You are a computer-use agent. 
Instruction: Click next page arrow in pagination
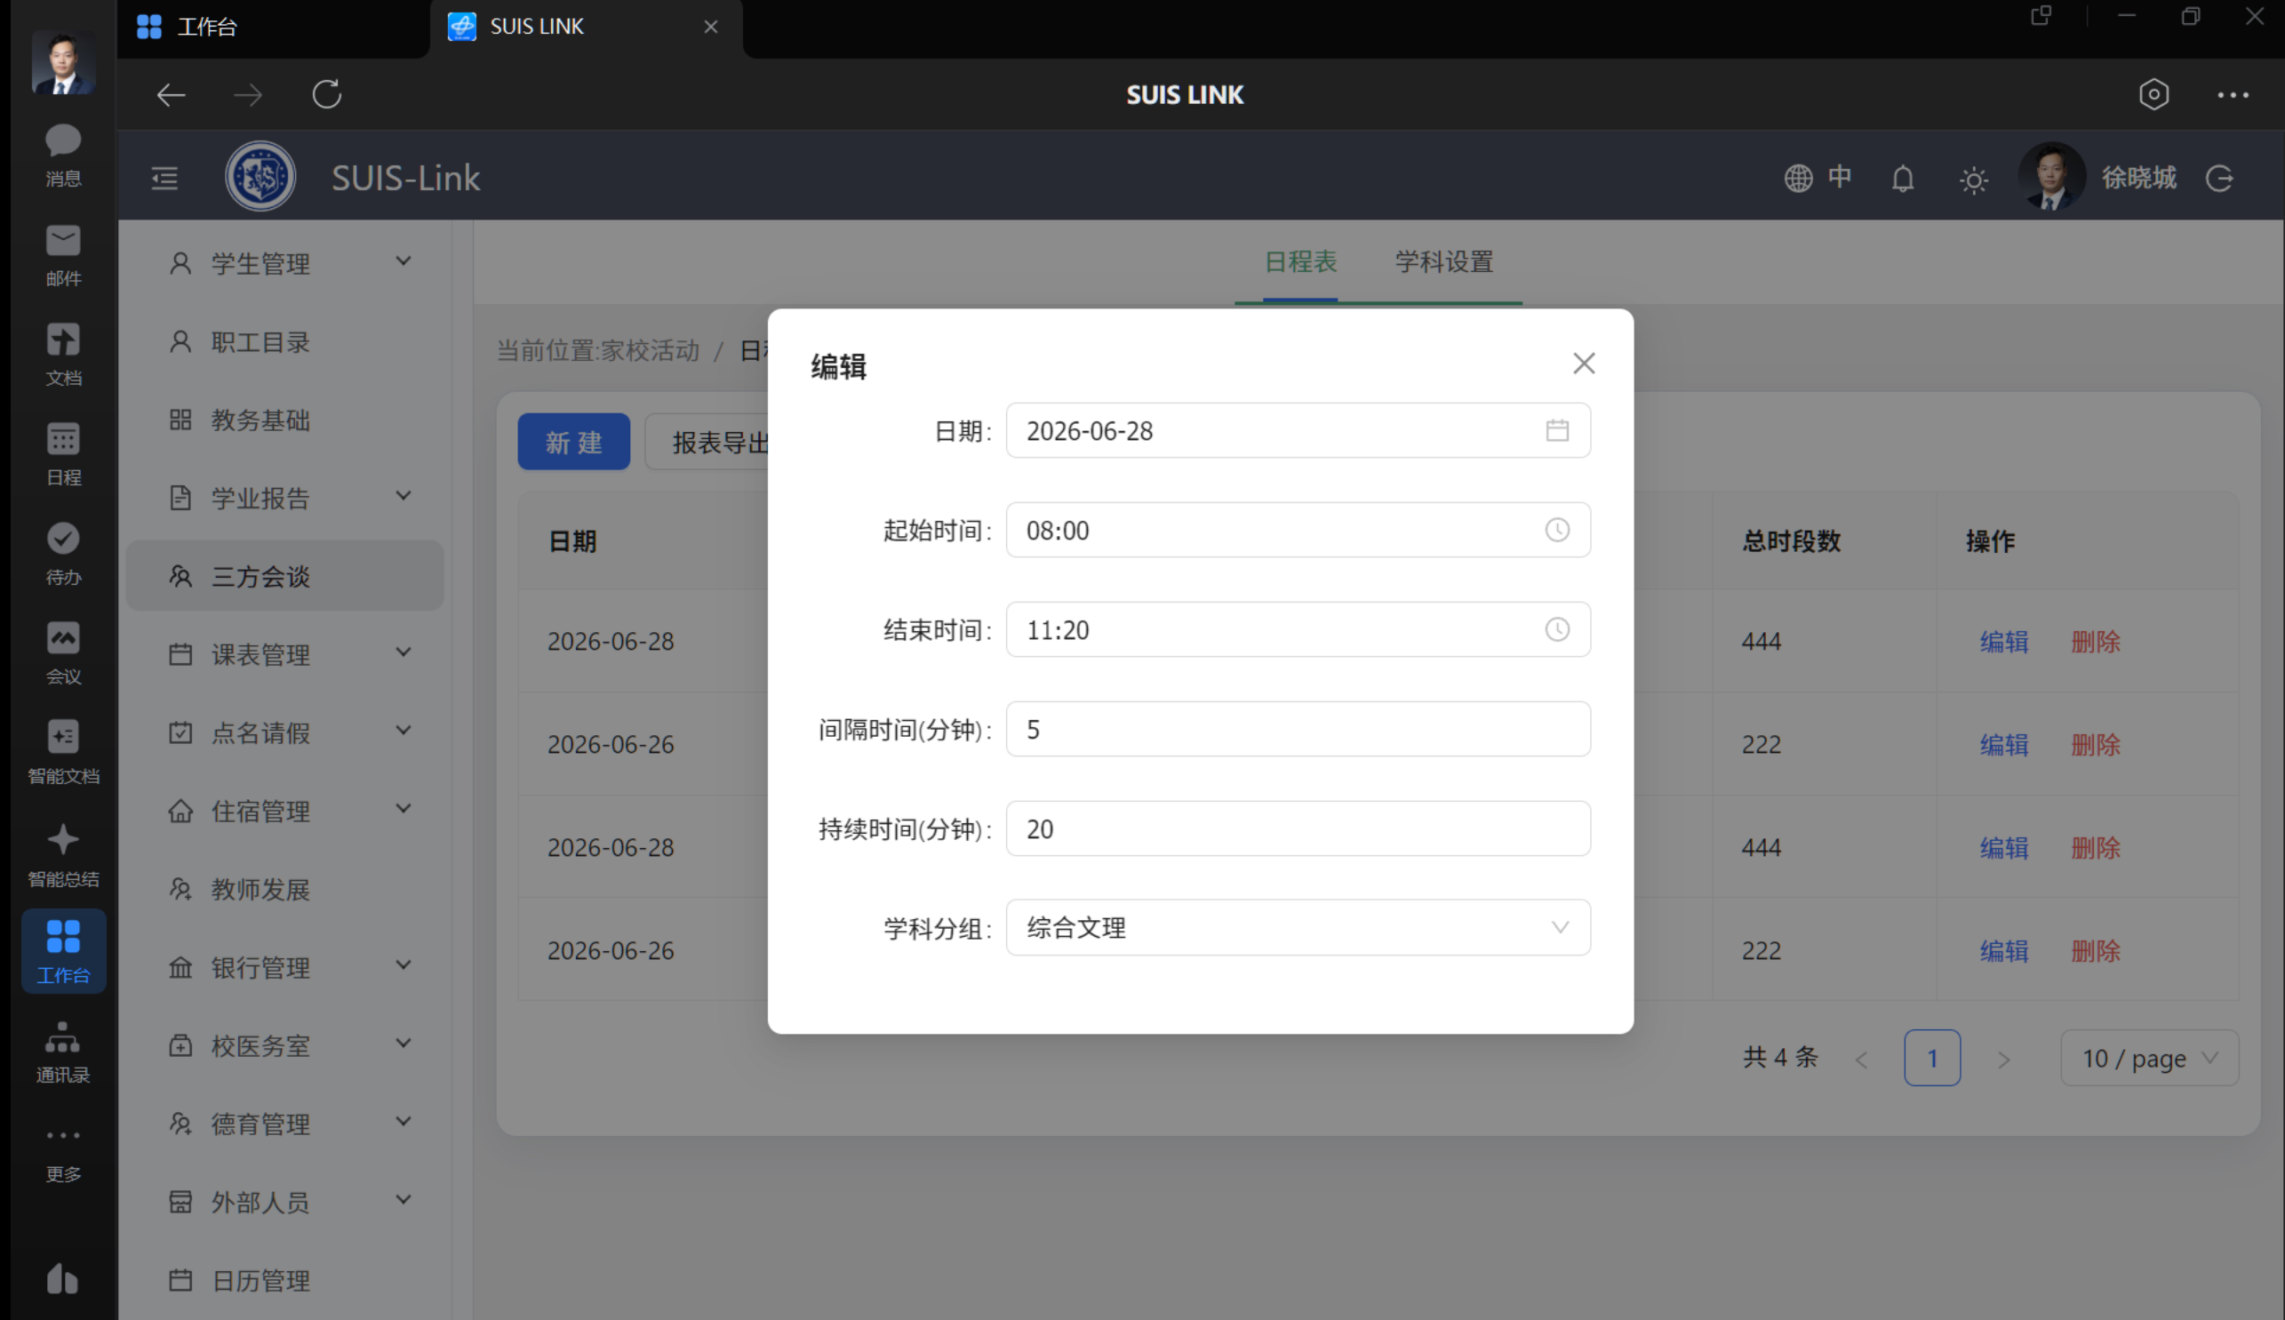tap(2004, 1059)
